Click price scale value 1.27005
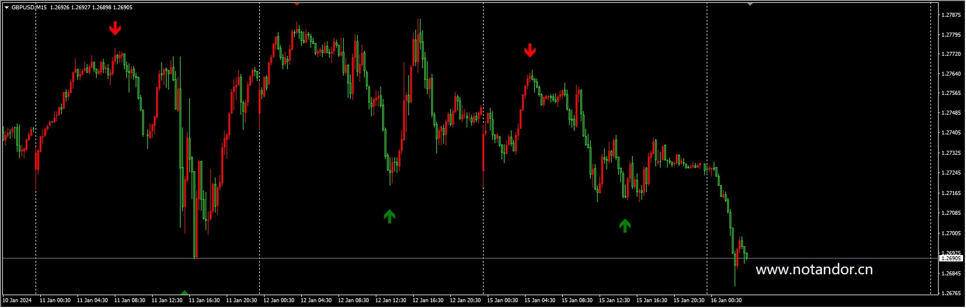966x308 pixels. click(951, 233)
